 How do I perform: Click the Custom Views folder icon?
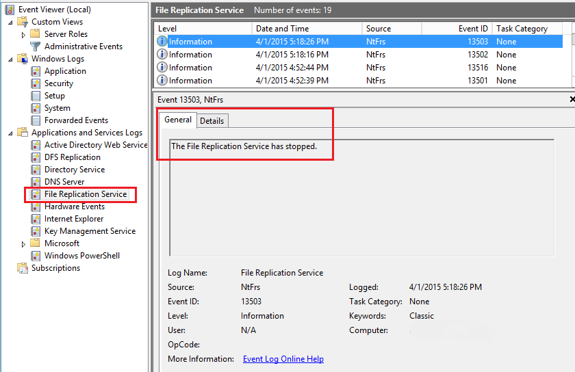pos(23,22)
